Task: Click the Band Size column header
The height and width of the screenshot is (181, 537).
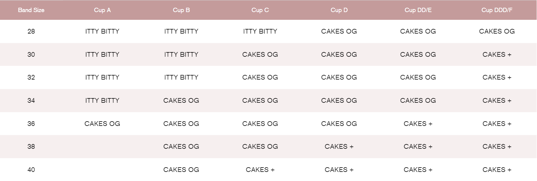Action: click(x=31, y=10)
